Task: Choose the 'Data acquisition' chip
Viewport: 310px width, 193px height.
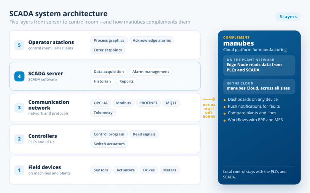Action: [x=109, y=72]
